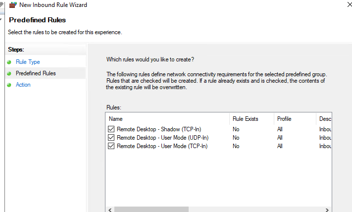Sort rules by Name column header

167,119
